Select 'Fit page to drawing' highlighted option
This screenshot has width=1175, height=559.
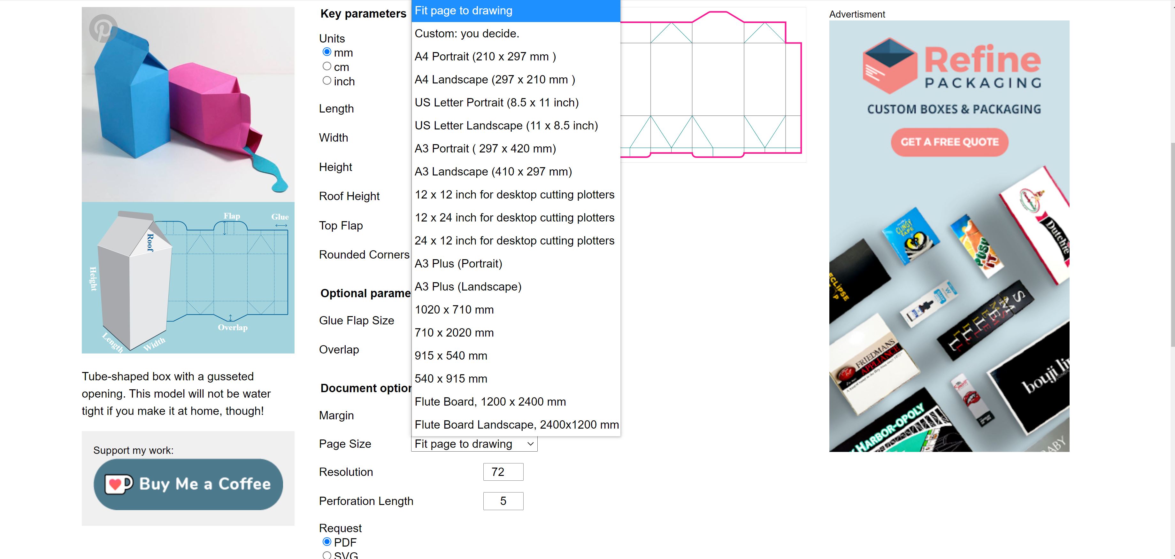tap(515, 11)
